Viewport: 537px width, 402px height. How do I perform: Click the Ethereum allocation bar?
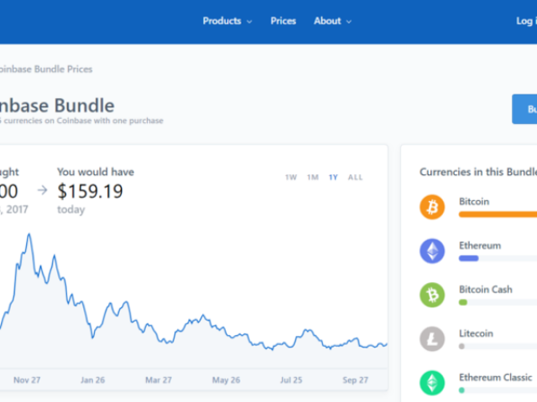point(468,259)
